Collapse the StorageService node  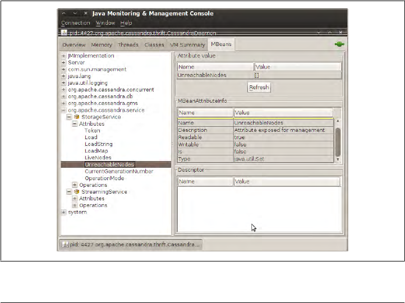69,117
